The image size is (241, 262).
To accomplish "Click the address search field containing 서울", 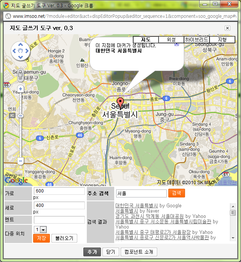I will coord(141,193).
